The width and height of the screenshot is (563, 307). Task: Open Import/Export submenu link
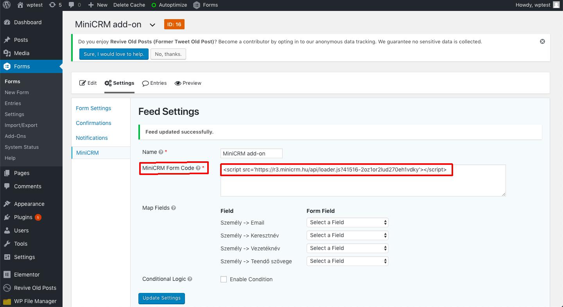click(x=21, y=125)
